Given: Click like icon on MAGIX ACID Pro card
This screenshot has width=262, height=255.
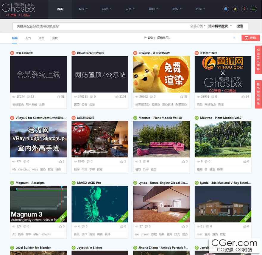Looking at the screenshot, I should click(122, 227).
